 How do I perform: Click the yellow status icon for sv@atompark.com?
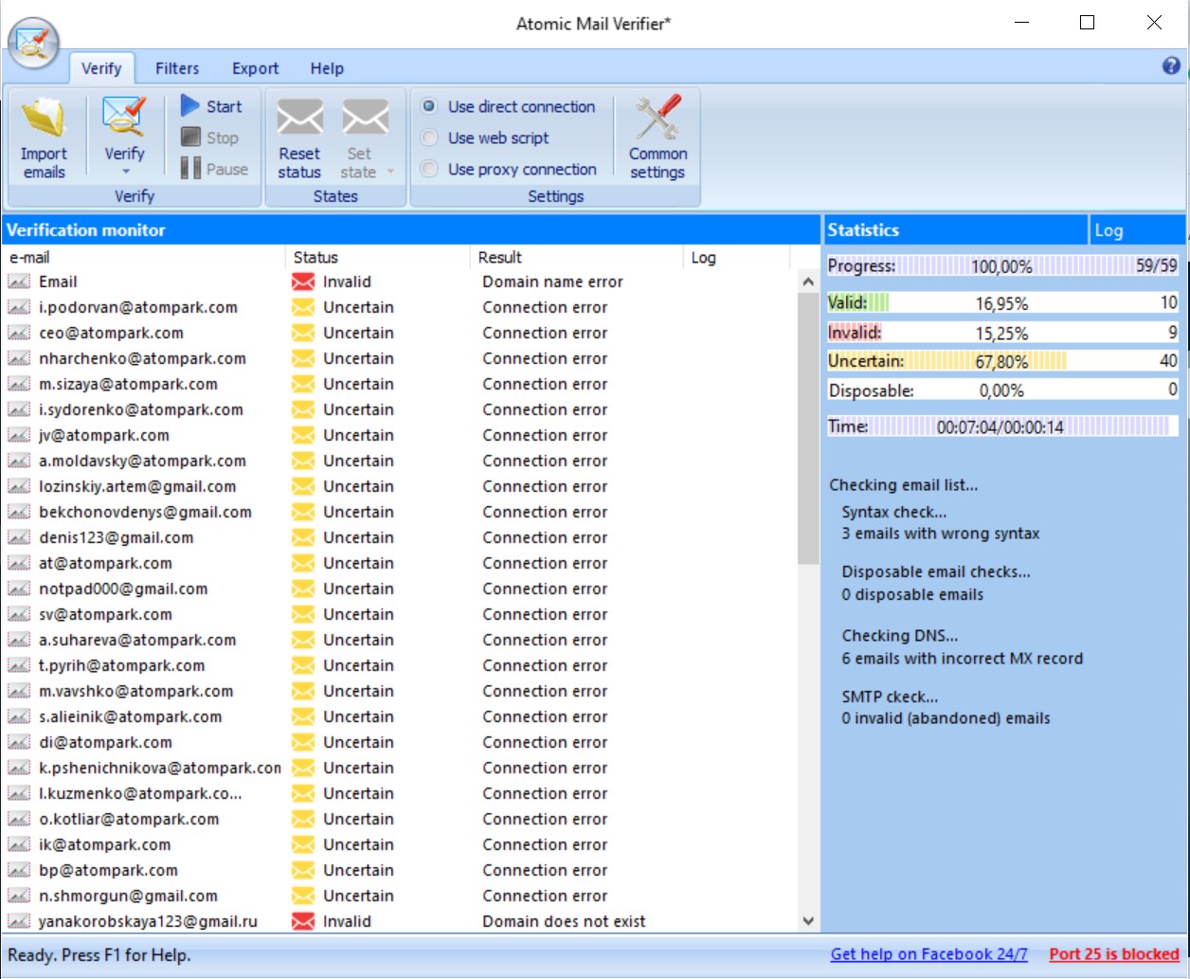[x=302, y=614]
